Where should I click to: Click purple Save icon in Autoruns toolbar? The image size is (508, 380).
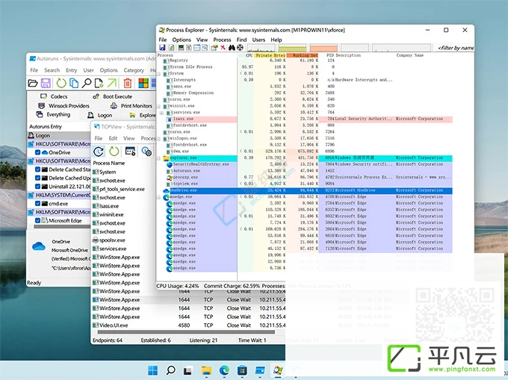[46, 84]
